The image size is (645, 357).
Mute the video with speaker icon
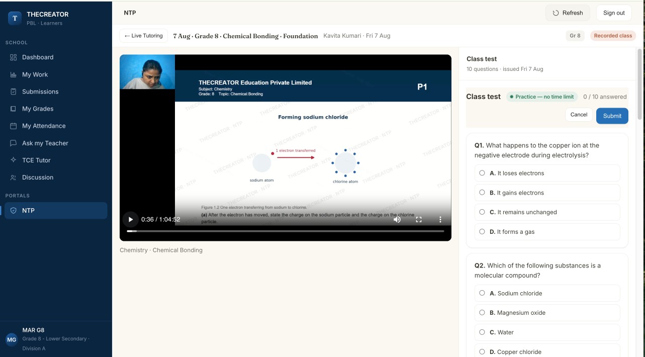(x=397, y=219)
